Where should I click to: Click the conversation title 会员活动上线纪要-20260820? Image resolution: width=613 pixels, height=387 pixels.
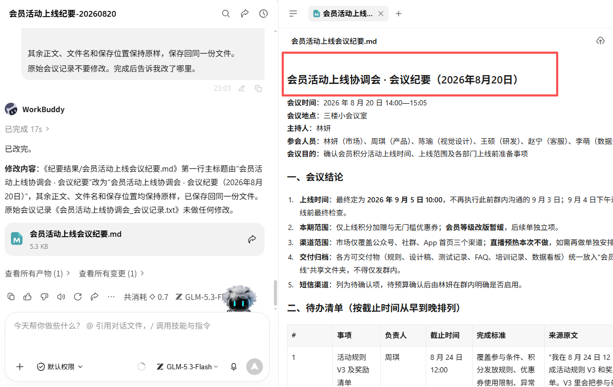point(63,14)
